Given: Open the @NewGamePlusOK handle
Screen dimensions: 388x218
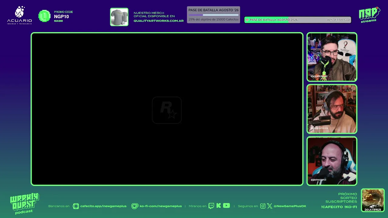Looking at the screenshot, I should pos(290,206).
